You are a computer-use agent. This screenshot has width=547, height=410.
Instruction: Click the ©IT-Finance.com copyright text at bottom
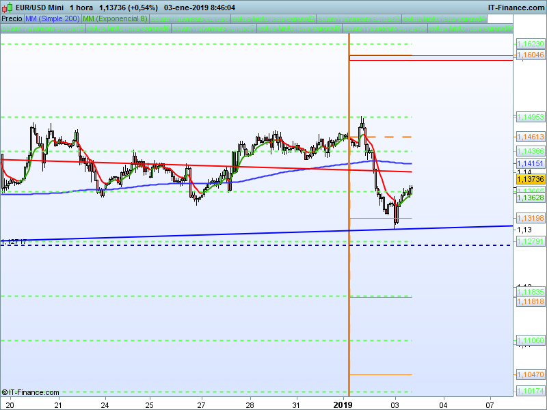click(30, 392)
